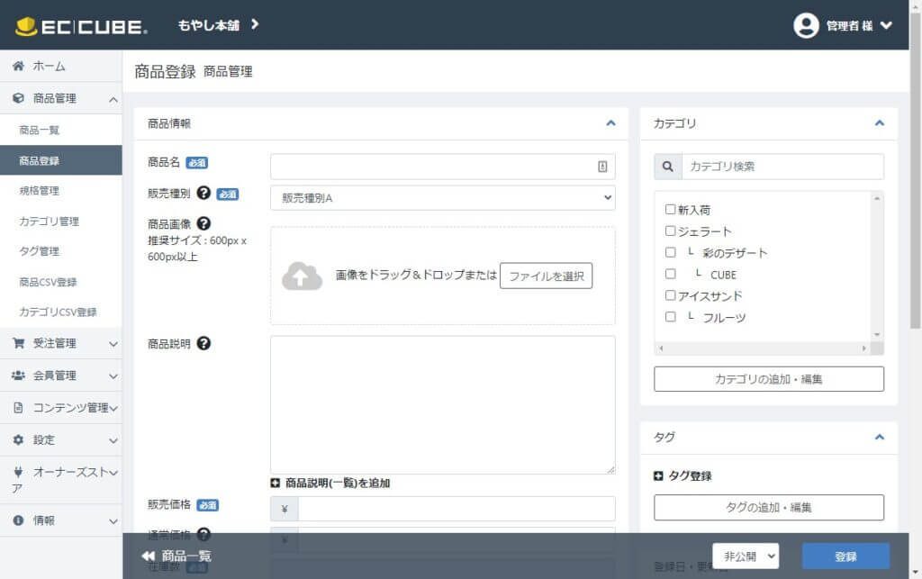Click the 管理者 user avatar icon

806,25
